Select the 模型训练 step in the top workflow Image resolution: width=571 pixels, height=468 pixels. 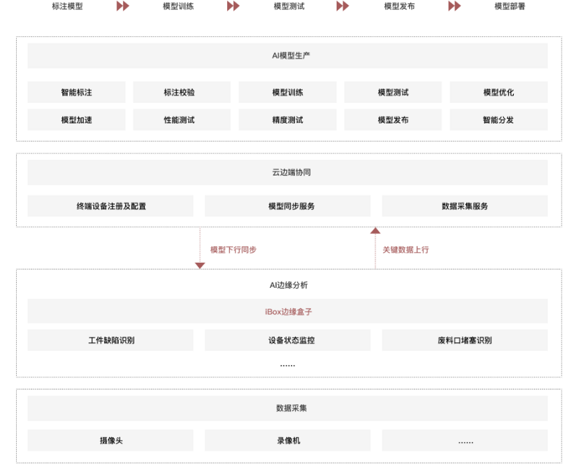[178, 6]
